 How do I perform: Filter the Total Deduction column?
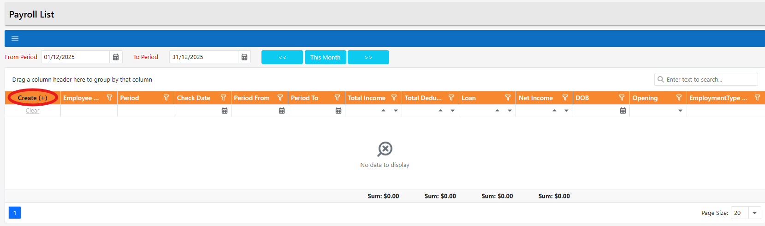pyautogui.click(x=451, y=98)
